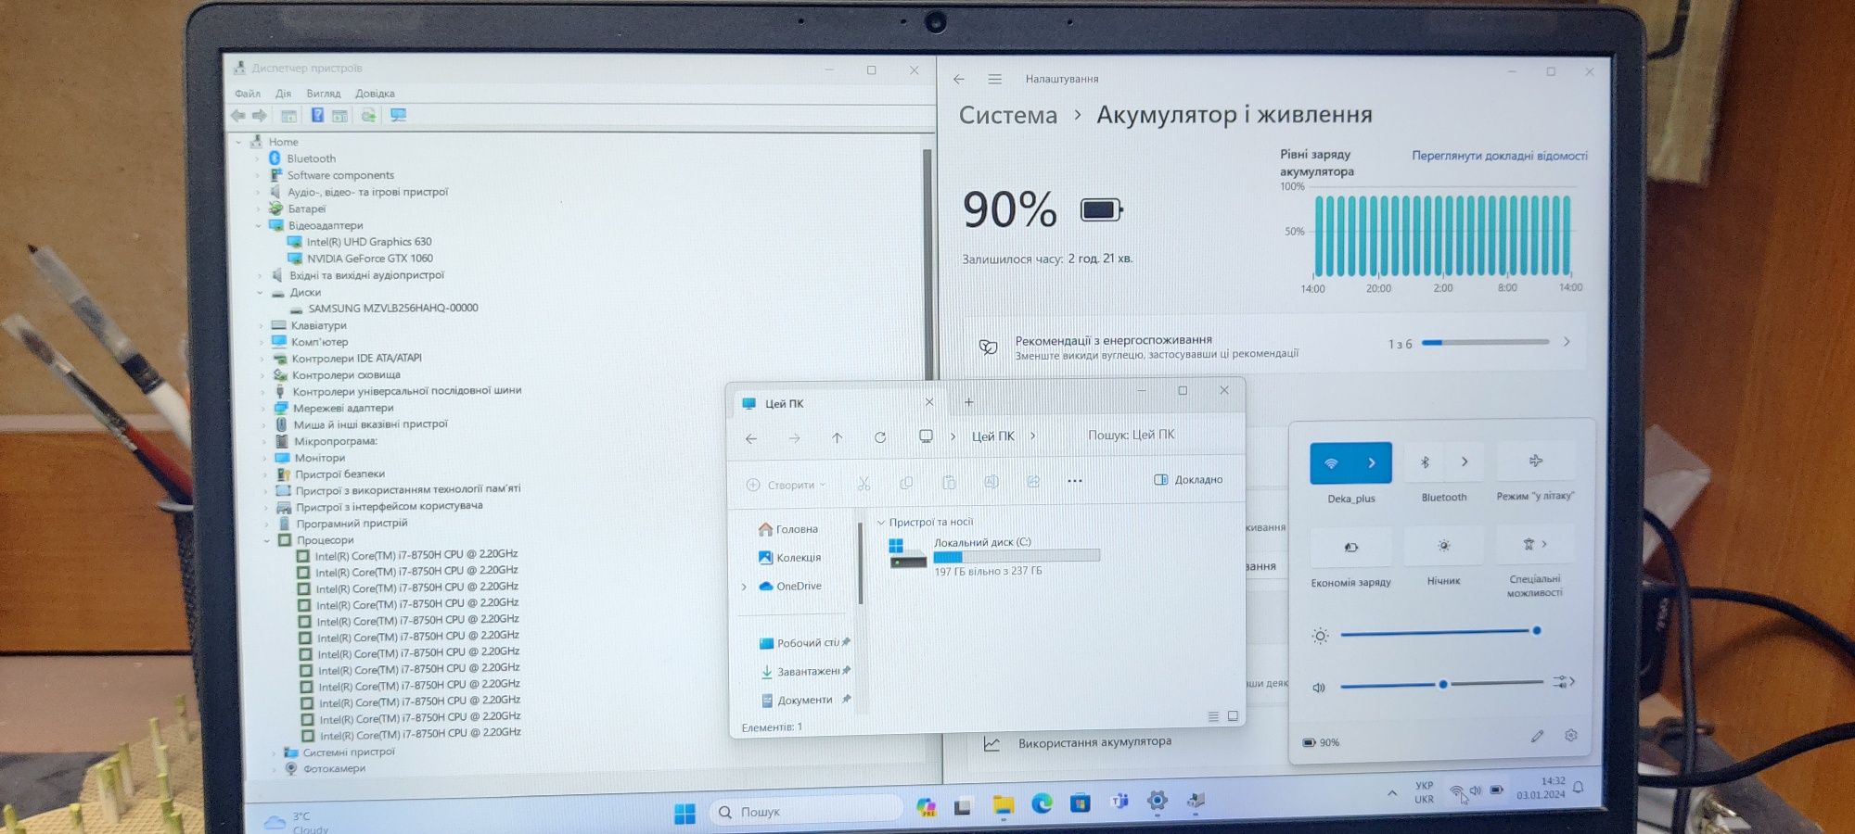This screenshot has width=1855, height=834.
Task: Collapse the Диски node in Device Manager
Action: [x=260, y=293]
